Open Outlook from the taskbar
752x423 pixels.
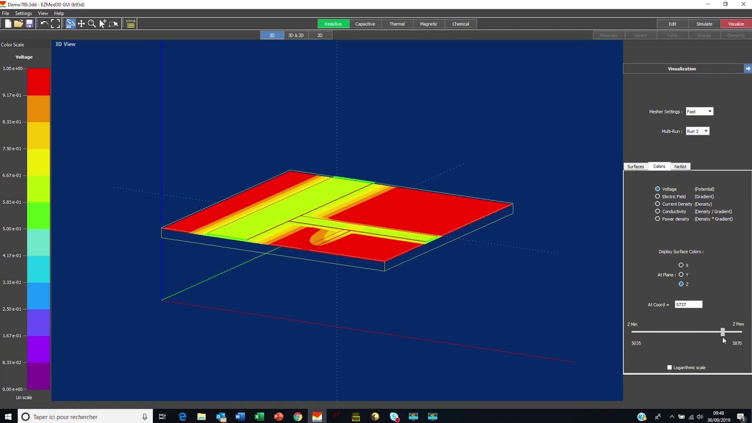point(221,417)
